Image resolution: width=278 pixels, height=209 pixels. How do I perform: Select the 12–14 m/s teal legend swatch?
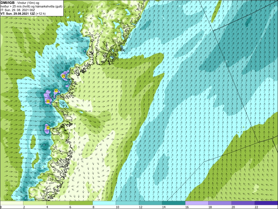click(x=150, y=203)
